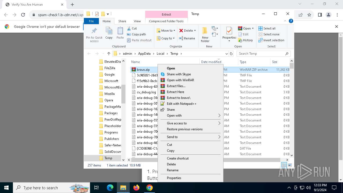Open the File tab
The width and height of the screenshot is (343, 193).
click(x=91, y=21)
